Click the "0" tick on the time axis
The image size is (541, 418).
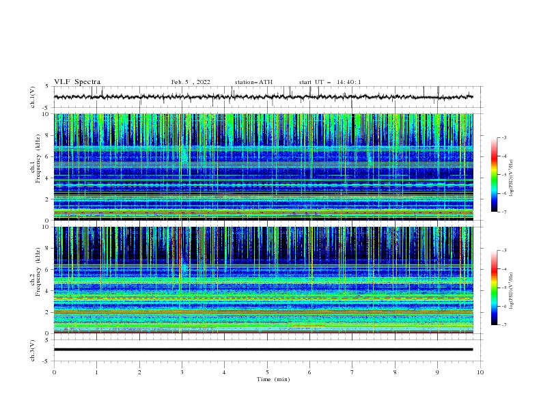[x=54, y=372]
